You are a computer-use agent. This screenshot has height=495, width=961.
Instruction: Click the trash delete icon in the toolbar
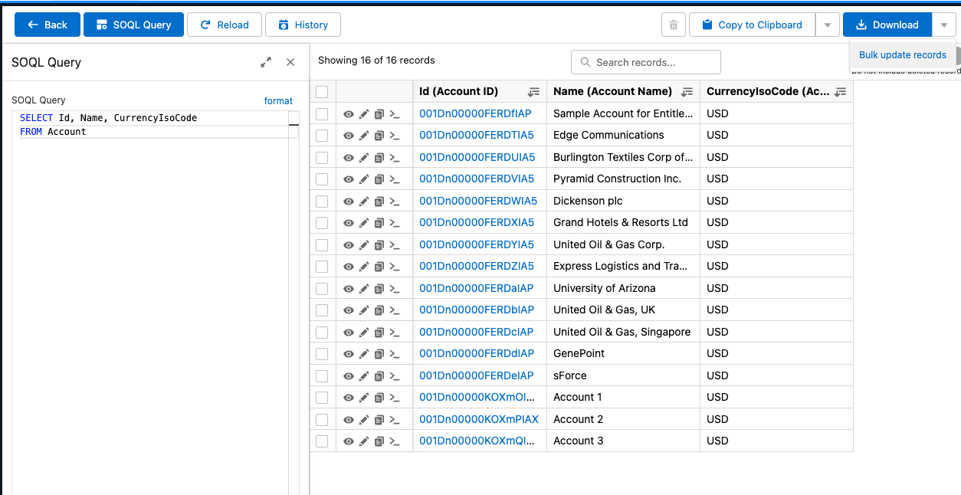[x=673, y=24]
